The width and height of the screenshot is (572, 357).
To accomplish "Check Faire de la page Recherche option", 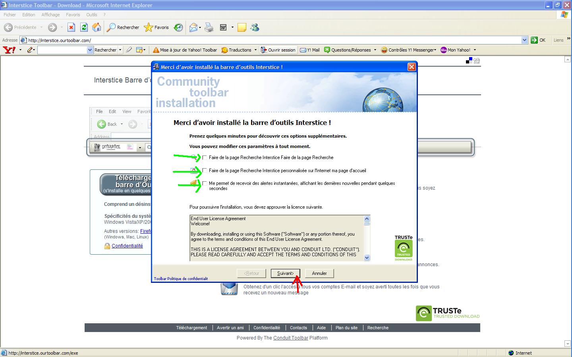I will (x=205, y=157).
